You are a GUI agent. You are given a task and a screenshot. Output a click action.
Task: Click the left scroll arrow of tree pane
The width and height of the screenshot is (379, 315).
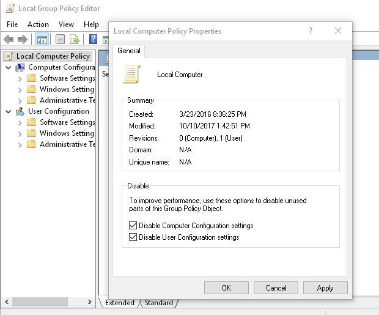[x=7, y=302]
